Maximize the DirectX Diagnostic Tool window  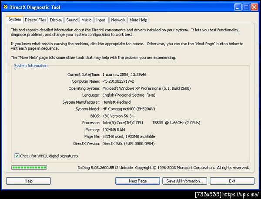(x=246, y=7)
